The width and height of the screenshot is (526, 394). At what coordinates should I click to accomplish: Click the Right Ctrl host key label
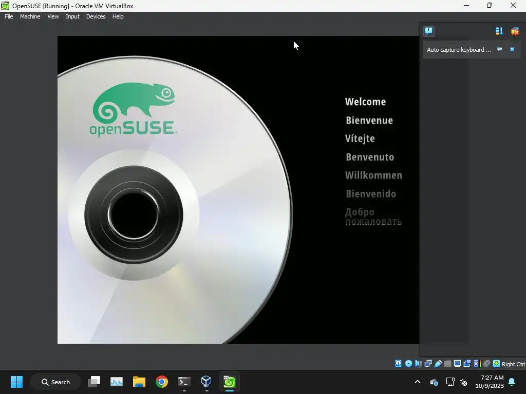coord(513,364)
